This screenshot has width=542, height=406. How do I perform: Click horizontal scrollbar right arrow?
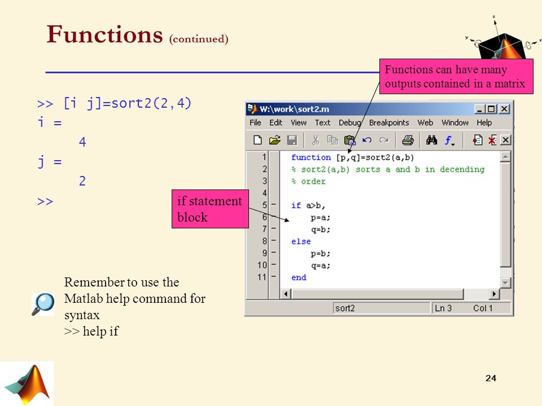pyautogui.click(x=494, y=294)
